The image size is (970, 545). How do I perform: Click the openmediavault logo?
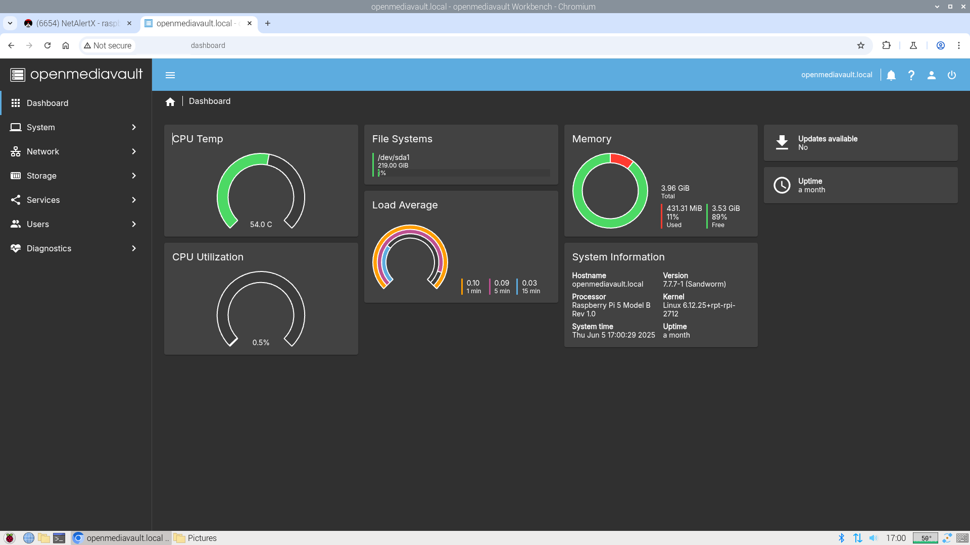(76, 75)
